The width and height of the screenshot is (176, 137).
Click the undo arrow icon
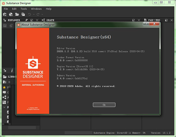click(30, 14)
